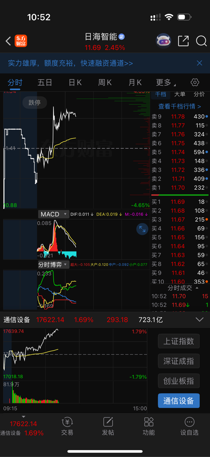210x457 pixels.
Task: Select the 上证指数 button
Action: tap(179, 341)
